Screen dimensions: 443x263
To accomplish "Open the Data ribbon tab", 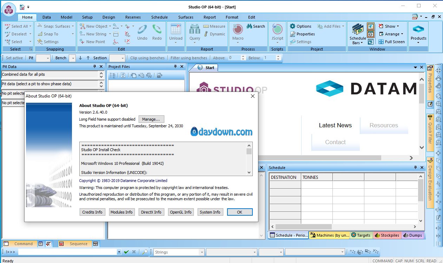I will pos(47,17).
